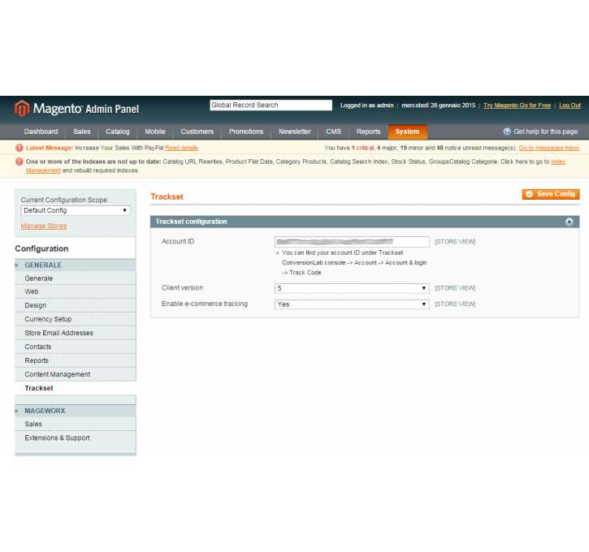The width and height of the screenshot is (589, 552).
Task: Expand the GENERALE section arrow
Action: click(17, 265)
